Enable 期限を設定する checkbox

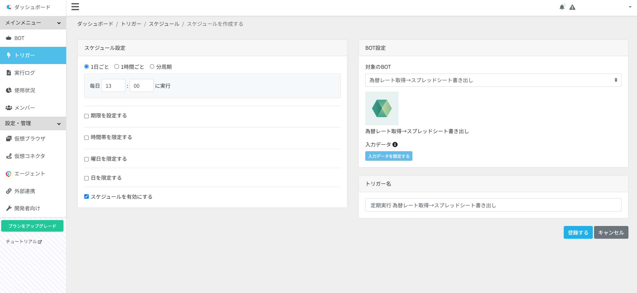point(86,116)
